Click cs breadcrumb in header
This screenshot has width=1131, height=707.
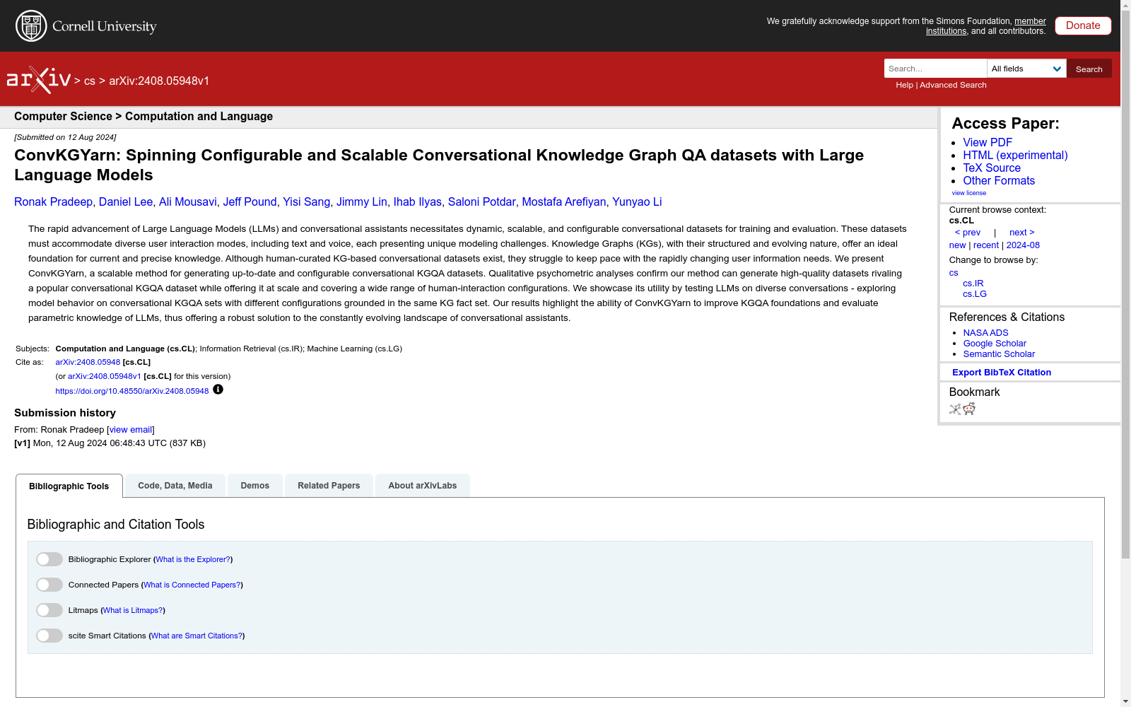pyautogui.click(x=90, y=81)
